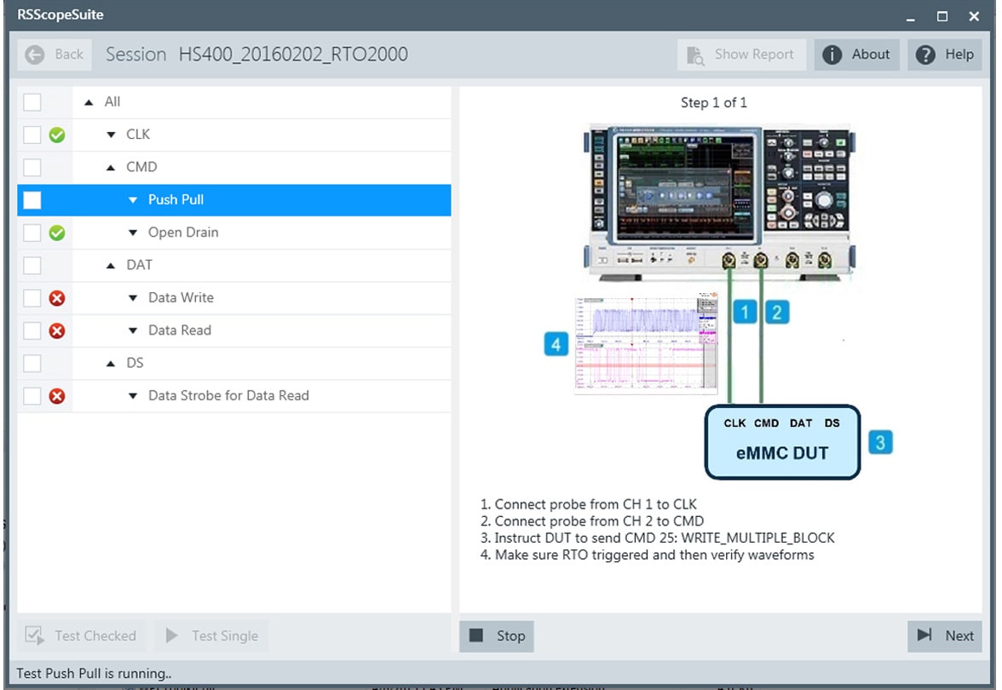Click the Help question mark icon

pyautogui.click(x=925, y=55)
